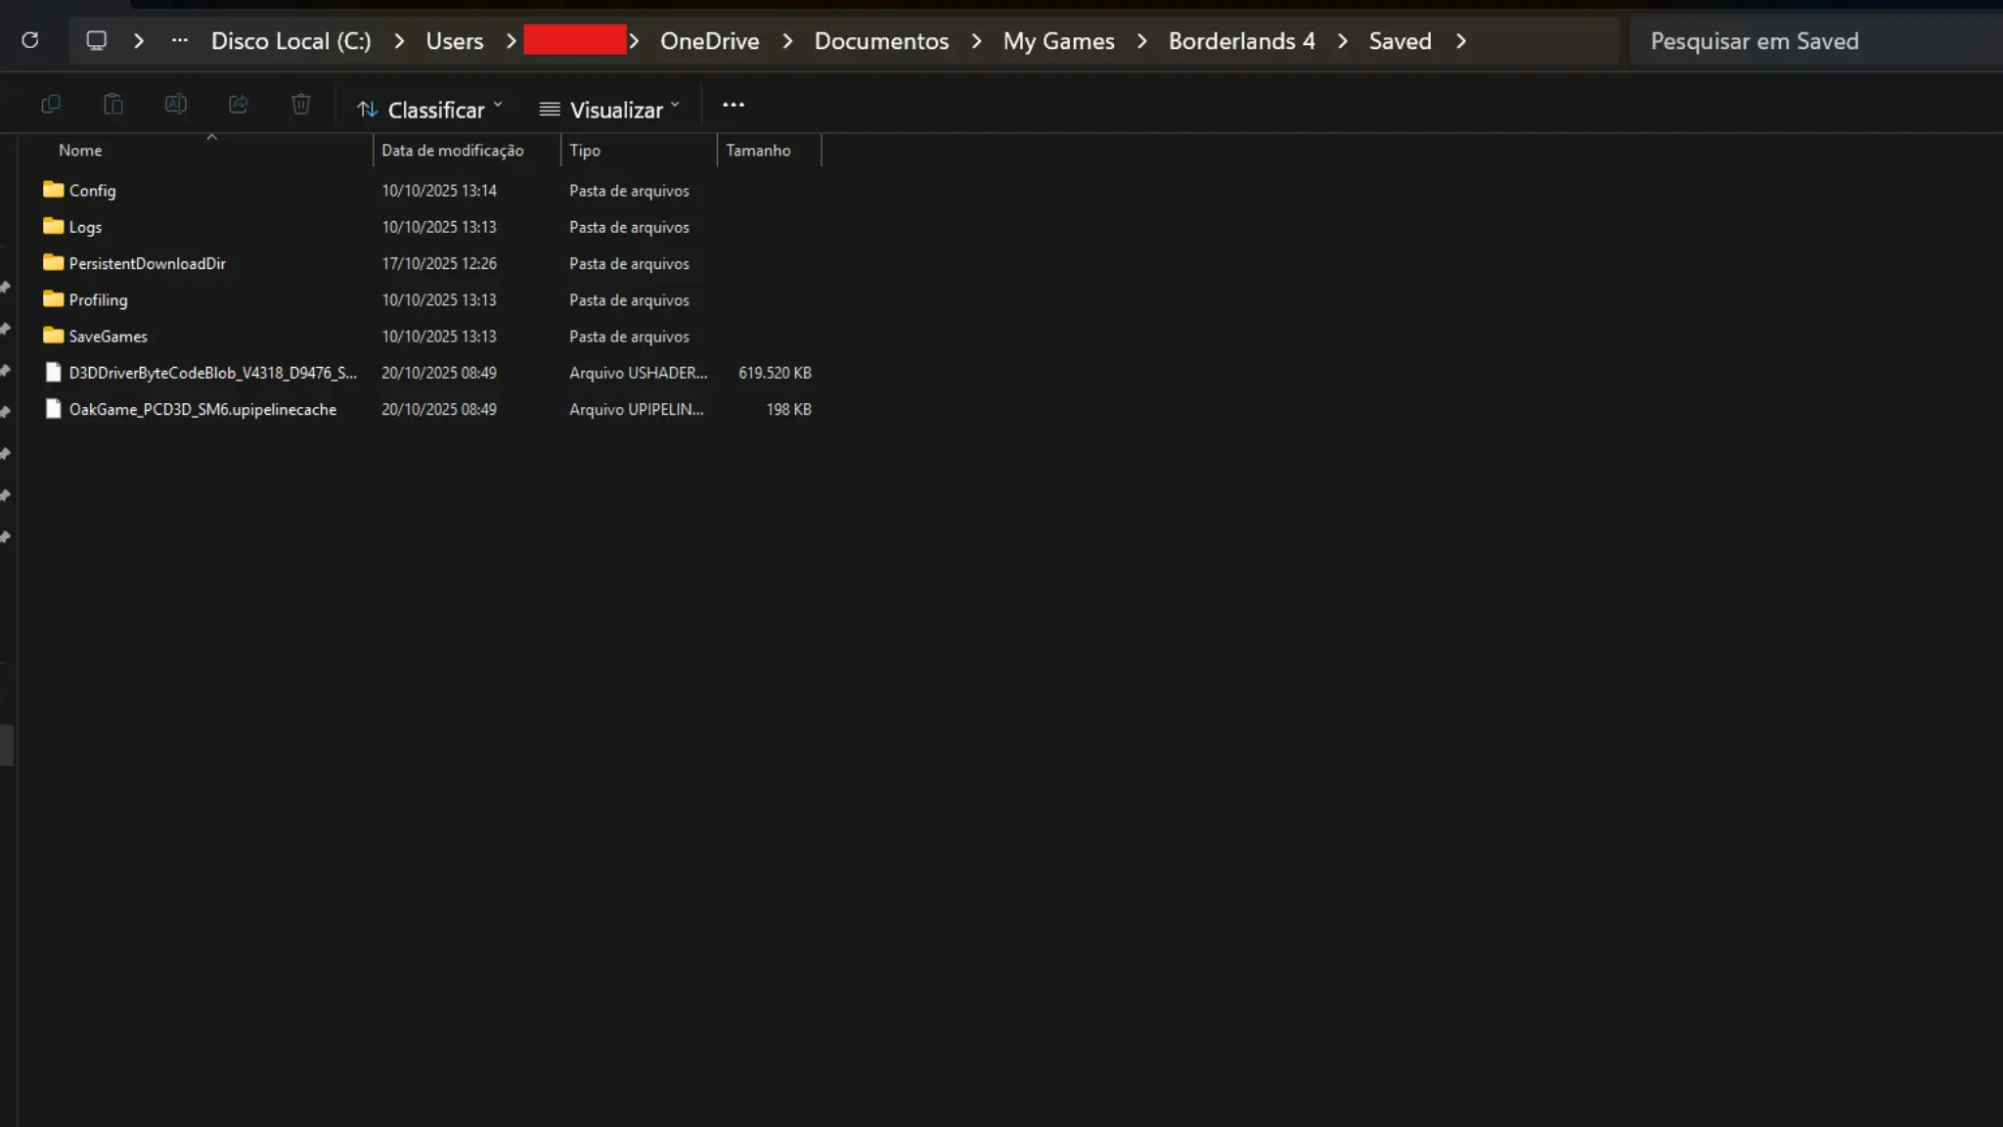Click the This PC monitor icon
Image resolution: width=2003 pixels, height=1127 pixels.
tap(96, 40)
